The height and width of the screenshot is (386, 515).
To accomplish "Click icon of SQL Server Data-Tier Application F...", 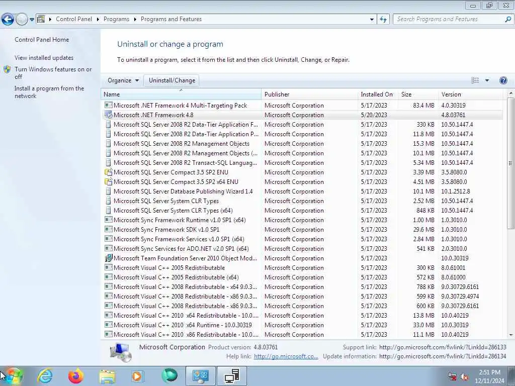I will click(x=109, y=125).
